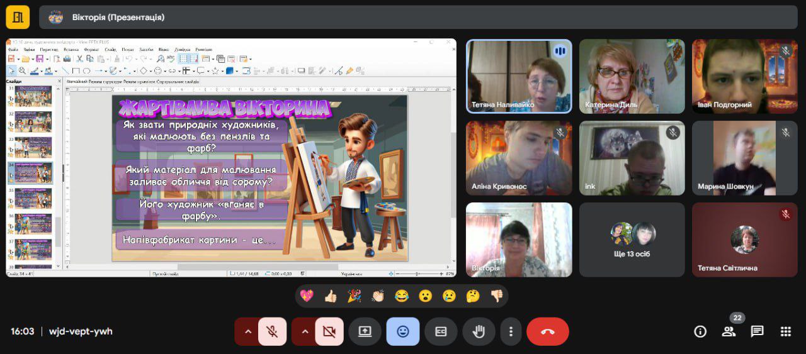Click Катерина Диль video tile
Image resolution: width=806 pixels, height=354 pixels.
632,76
